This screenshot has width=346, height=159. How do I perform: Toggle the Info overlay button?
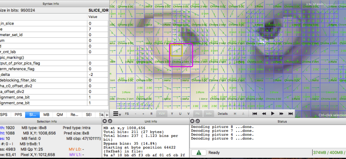(209, 114)
